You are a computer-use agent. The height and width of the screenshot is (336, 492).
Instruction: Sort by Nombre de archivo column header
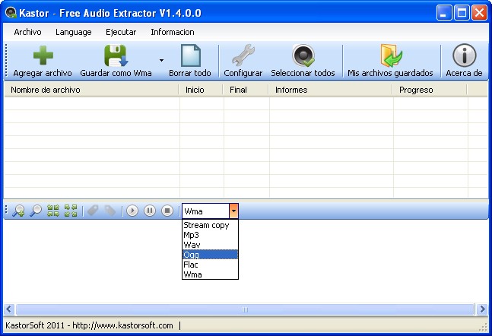pos(91,90)
